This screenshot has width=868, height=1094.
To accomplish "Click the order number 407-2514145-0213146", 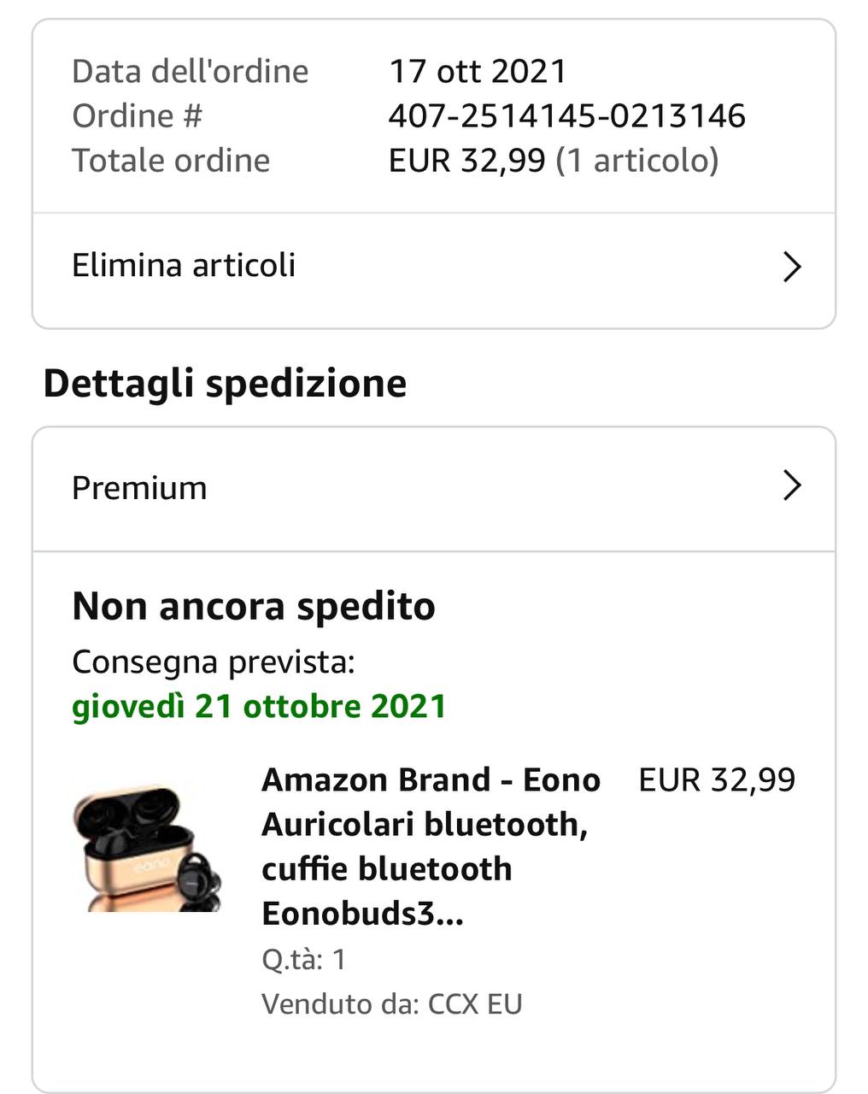I will [x=566, y=115].
